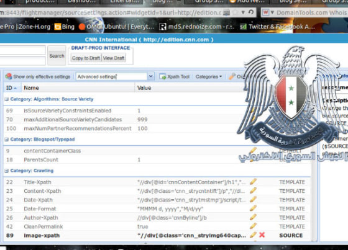The width and height of the screenshot is (348, 250).
Task: Collapse Algorithms: Source Variety category
Action: tap(7, 99)
